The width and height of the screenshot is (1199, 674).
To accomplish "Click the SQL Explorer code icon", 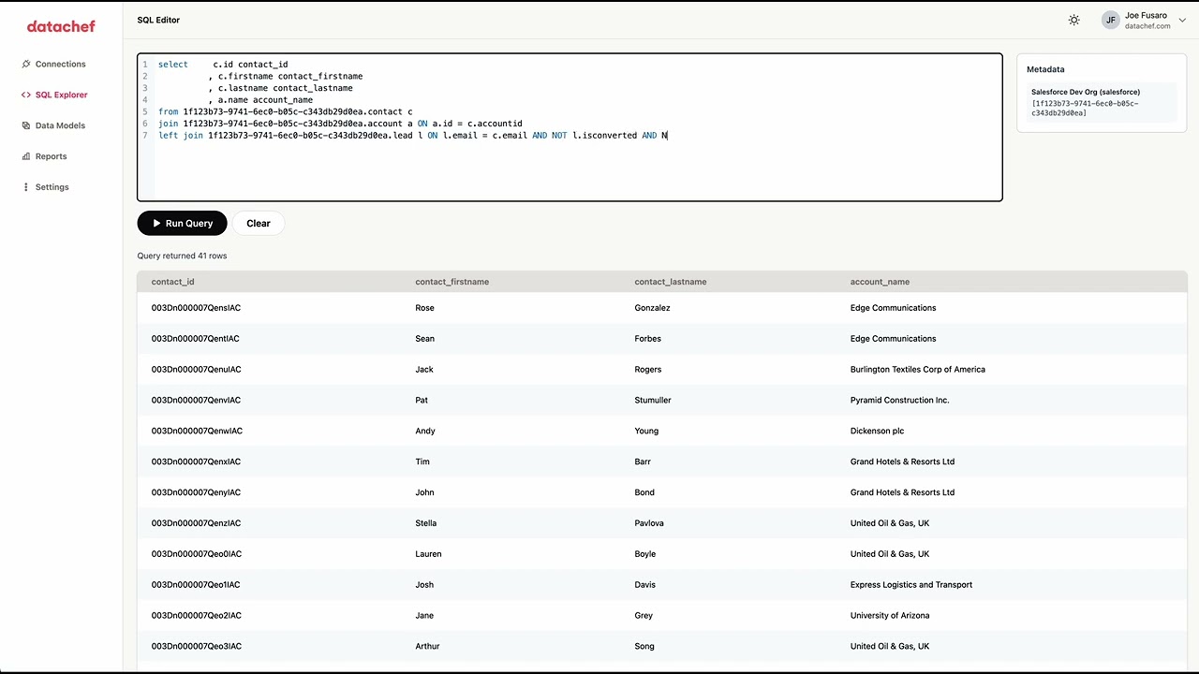I will 26,95.
